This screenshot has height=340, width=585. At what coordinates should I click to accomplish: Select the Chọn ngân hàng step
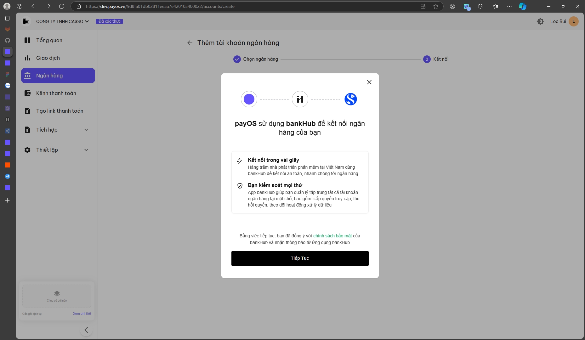[256, 59]
